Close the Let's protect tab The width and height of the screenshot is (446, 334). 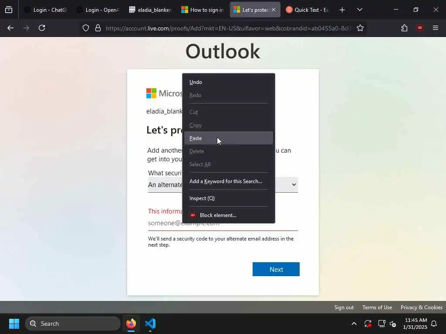pyautogui.click(x=274, y=10)
